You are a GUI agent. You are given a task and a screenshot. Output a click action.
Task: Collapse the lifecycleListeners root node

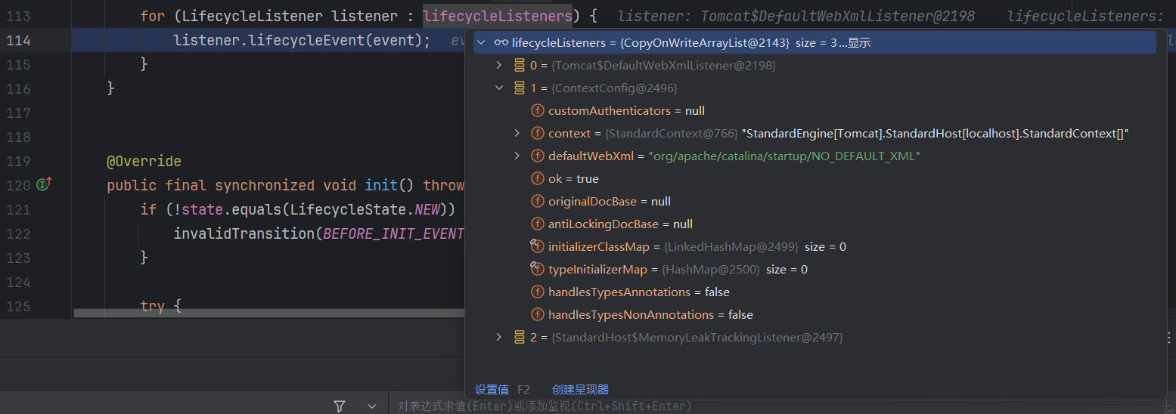(481, 43)
